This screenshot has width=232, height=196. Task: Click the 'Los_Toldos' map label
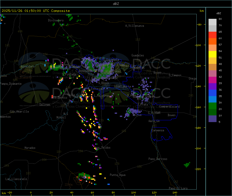click(103, 148)
